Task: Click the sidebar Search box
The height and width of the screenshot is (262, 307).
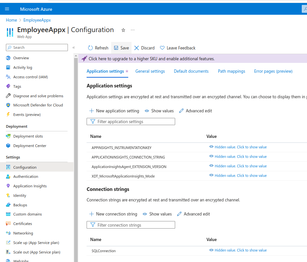Action: pyautogui.click(x=37, y=47)
